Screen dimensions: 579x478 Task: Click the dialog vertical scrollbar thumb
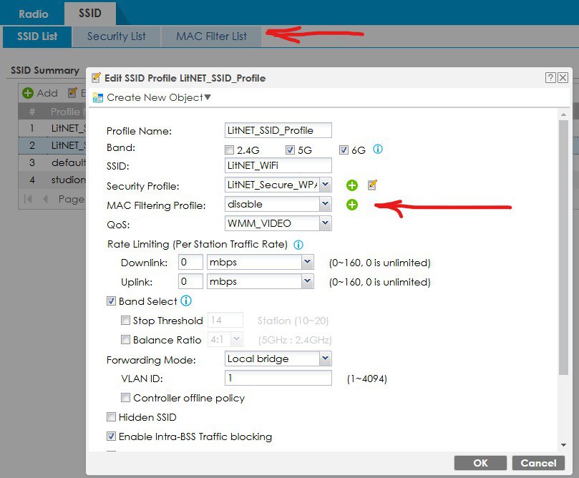click(x=563, y=248)
